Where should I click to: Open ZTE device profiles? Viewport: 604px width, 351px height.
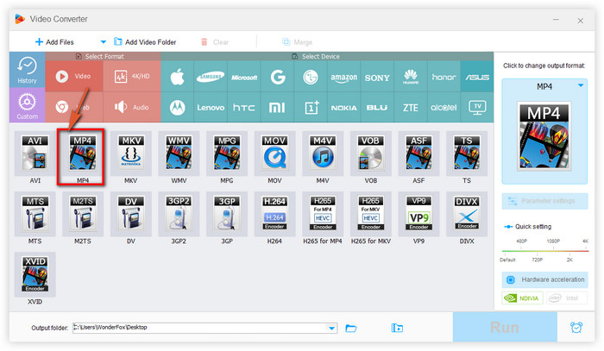point(411,108)
